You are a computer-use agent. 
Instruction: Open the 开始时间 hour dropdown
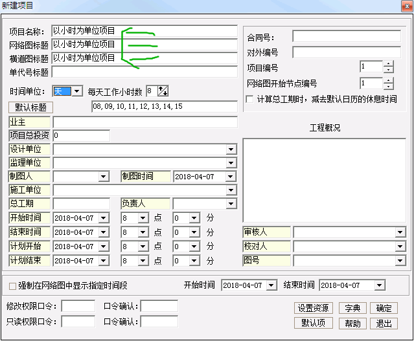tap(143, 218)
